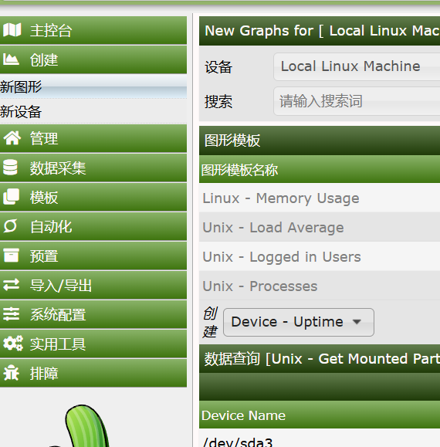Click the map icon beside 主控台
This screenshot has height=447, width=440.
coord(12,30)
